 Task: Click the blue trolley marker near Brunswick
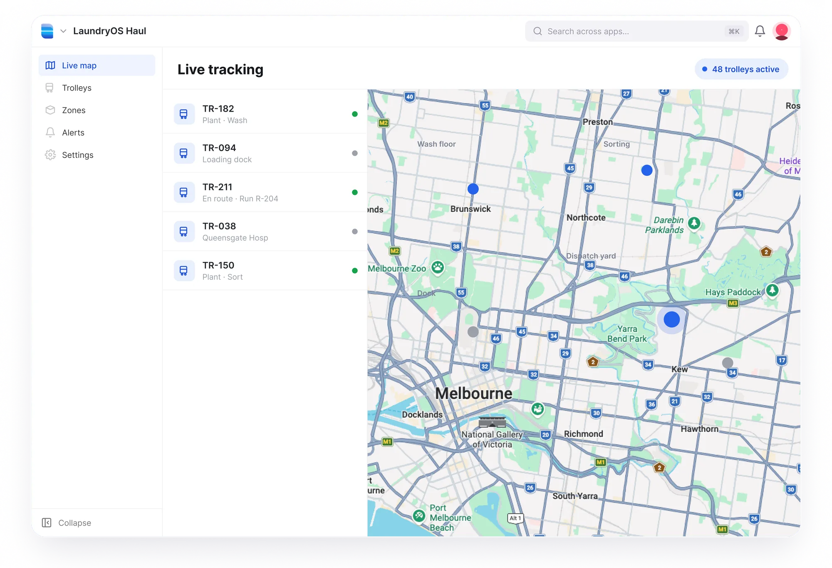(x=473, y=189)
